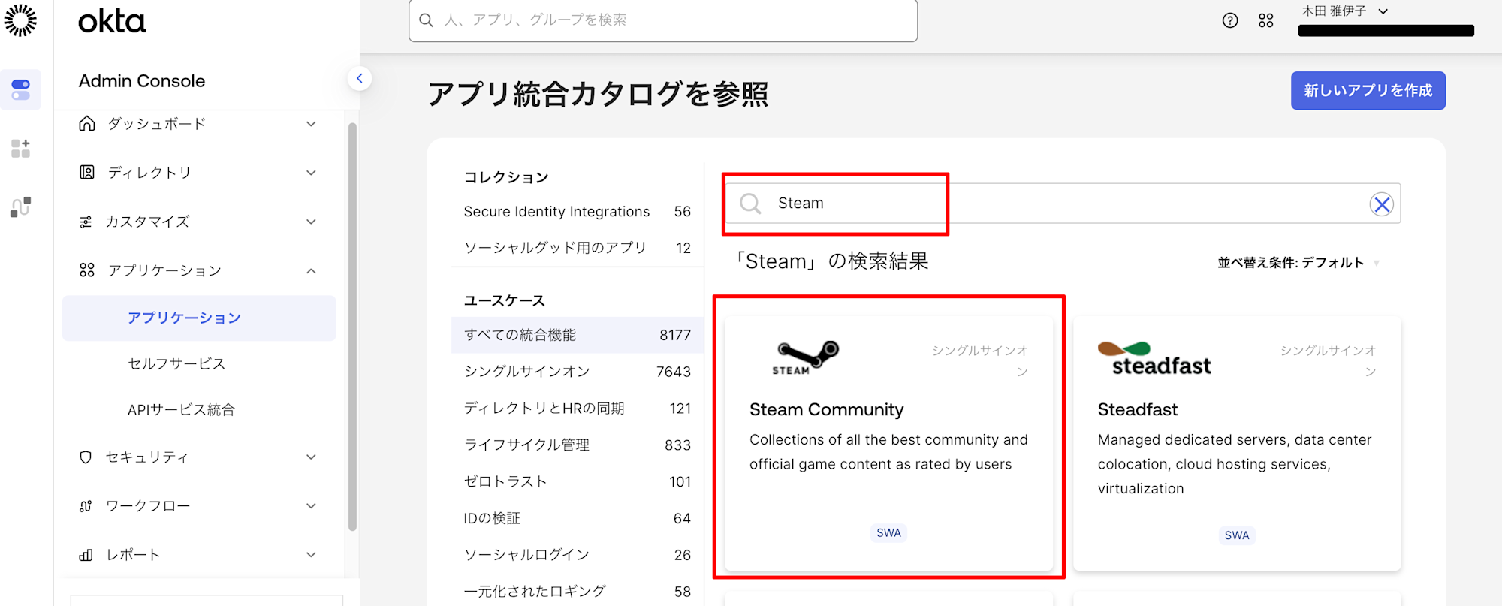
Task: Click シングルサインオン label on Steadfast card
Action: 1329,361
